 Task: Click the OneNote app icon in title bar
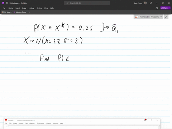[x=3, y=3]
